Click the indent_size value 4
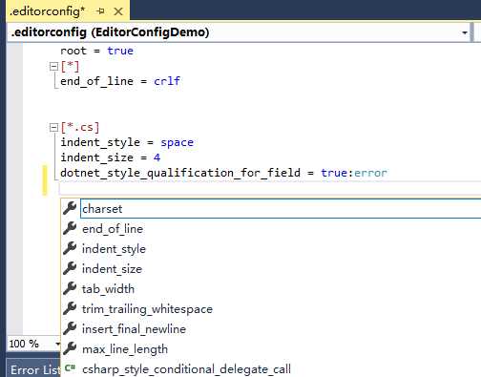The height and width of the screenshot is (377, 481). [x=157, y=157]
